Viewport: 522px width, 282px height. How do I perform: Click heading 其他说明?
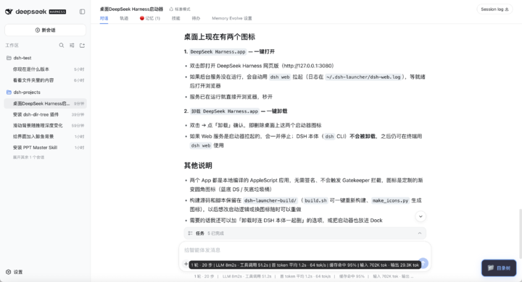tap(198, 166)
